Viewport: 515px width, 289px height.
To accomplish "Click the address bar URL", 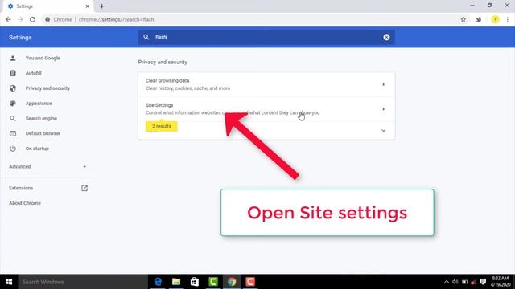I will (x=116, y=19).
